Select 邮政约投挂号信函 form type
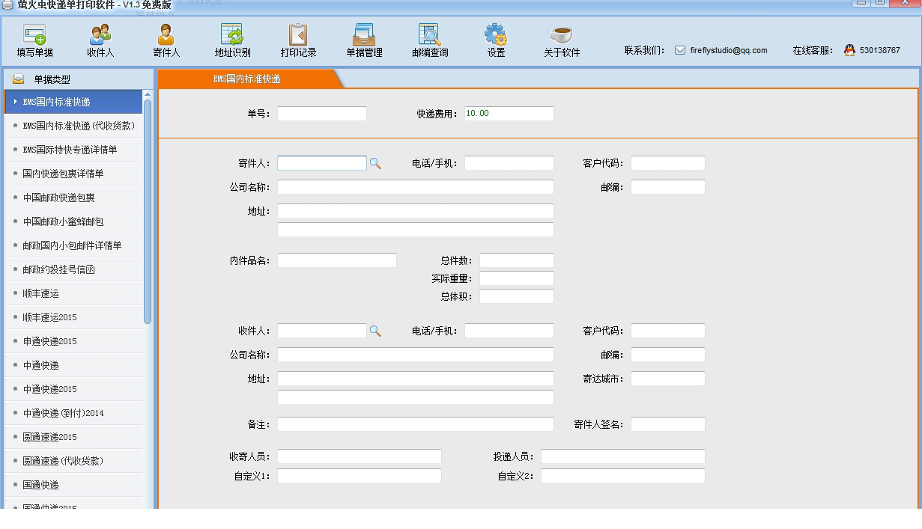The height and width of the screenshot is (529, 922). [73, 269]
